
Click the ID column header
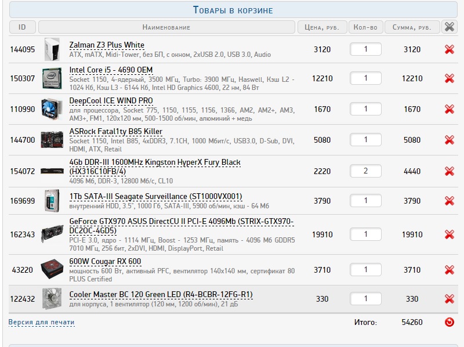point(23,27)
